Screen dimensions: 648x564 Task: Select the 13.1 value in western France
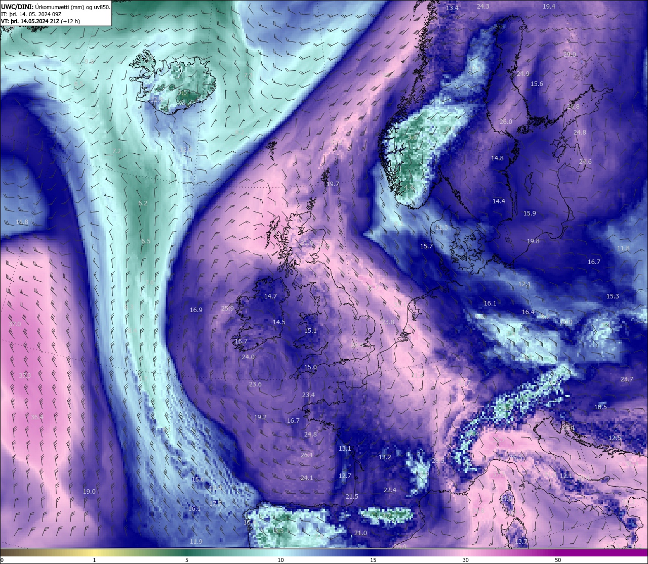point(345,448)
